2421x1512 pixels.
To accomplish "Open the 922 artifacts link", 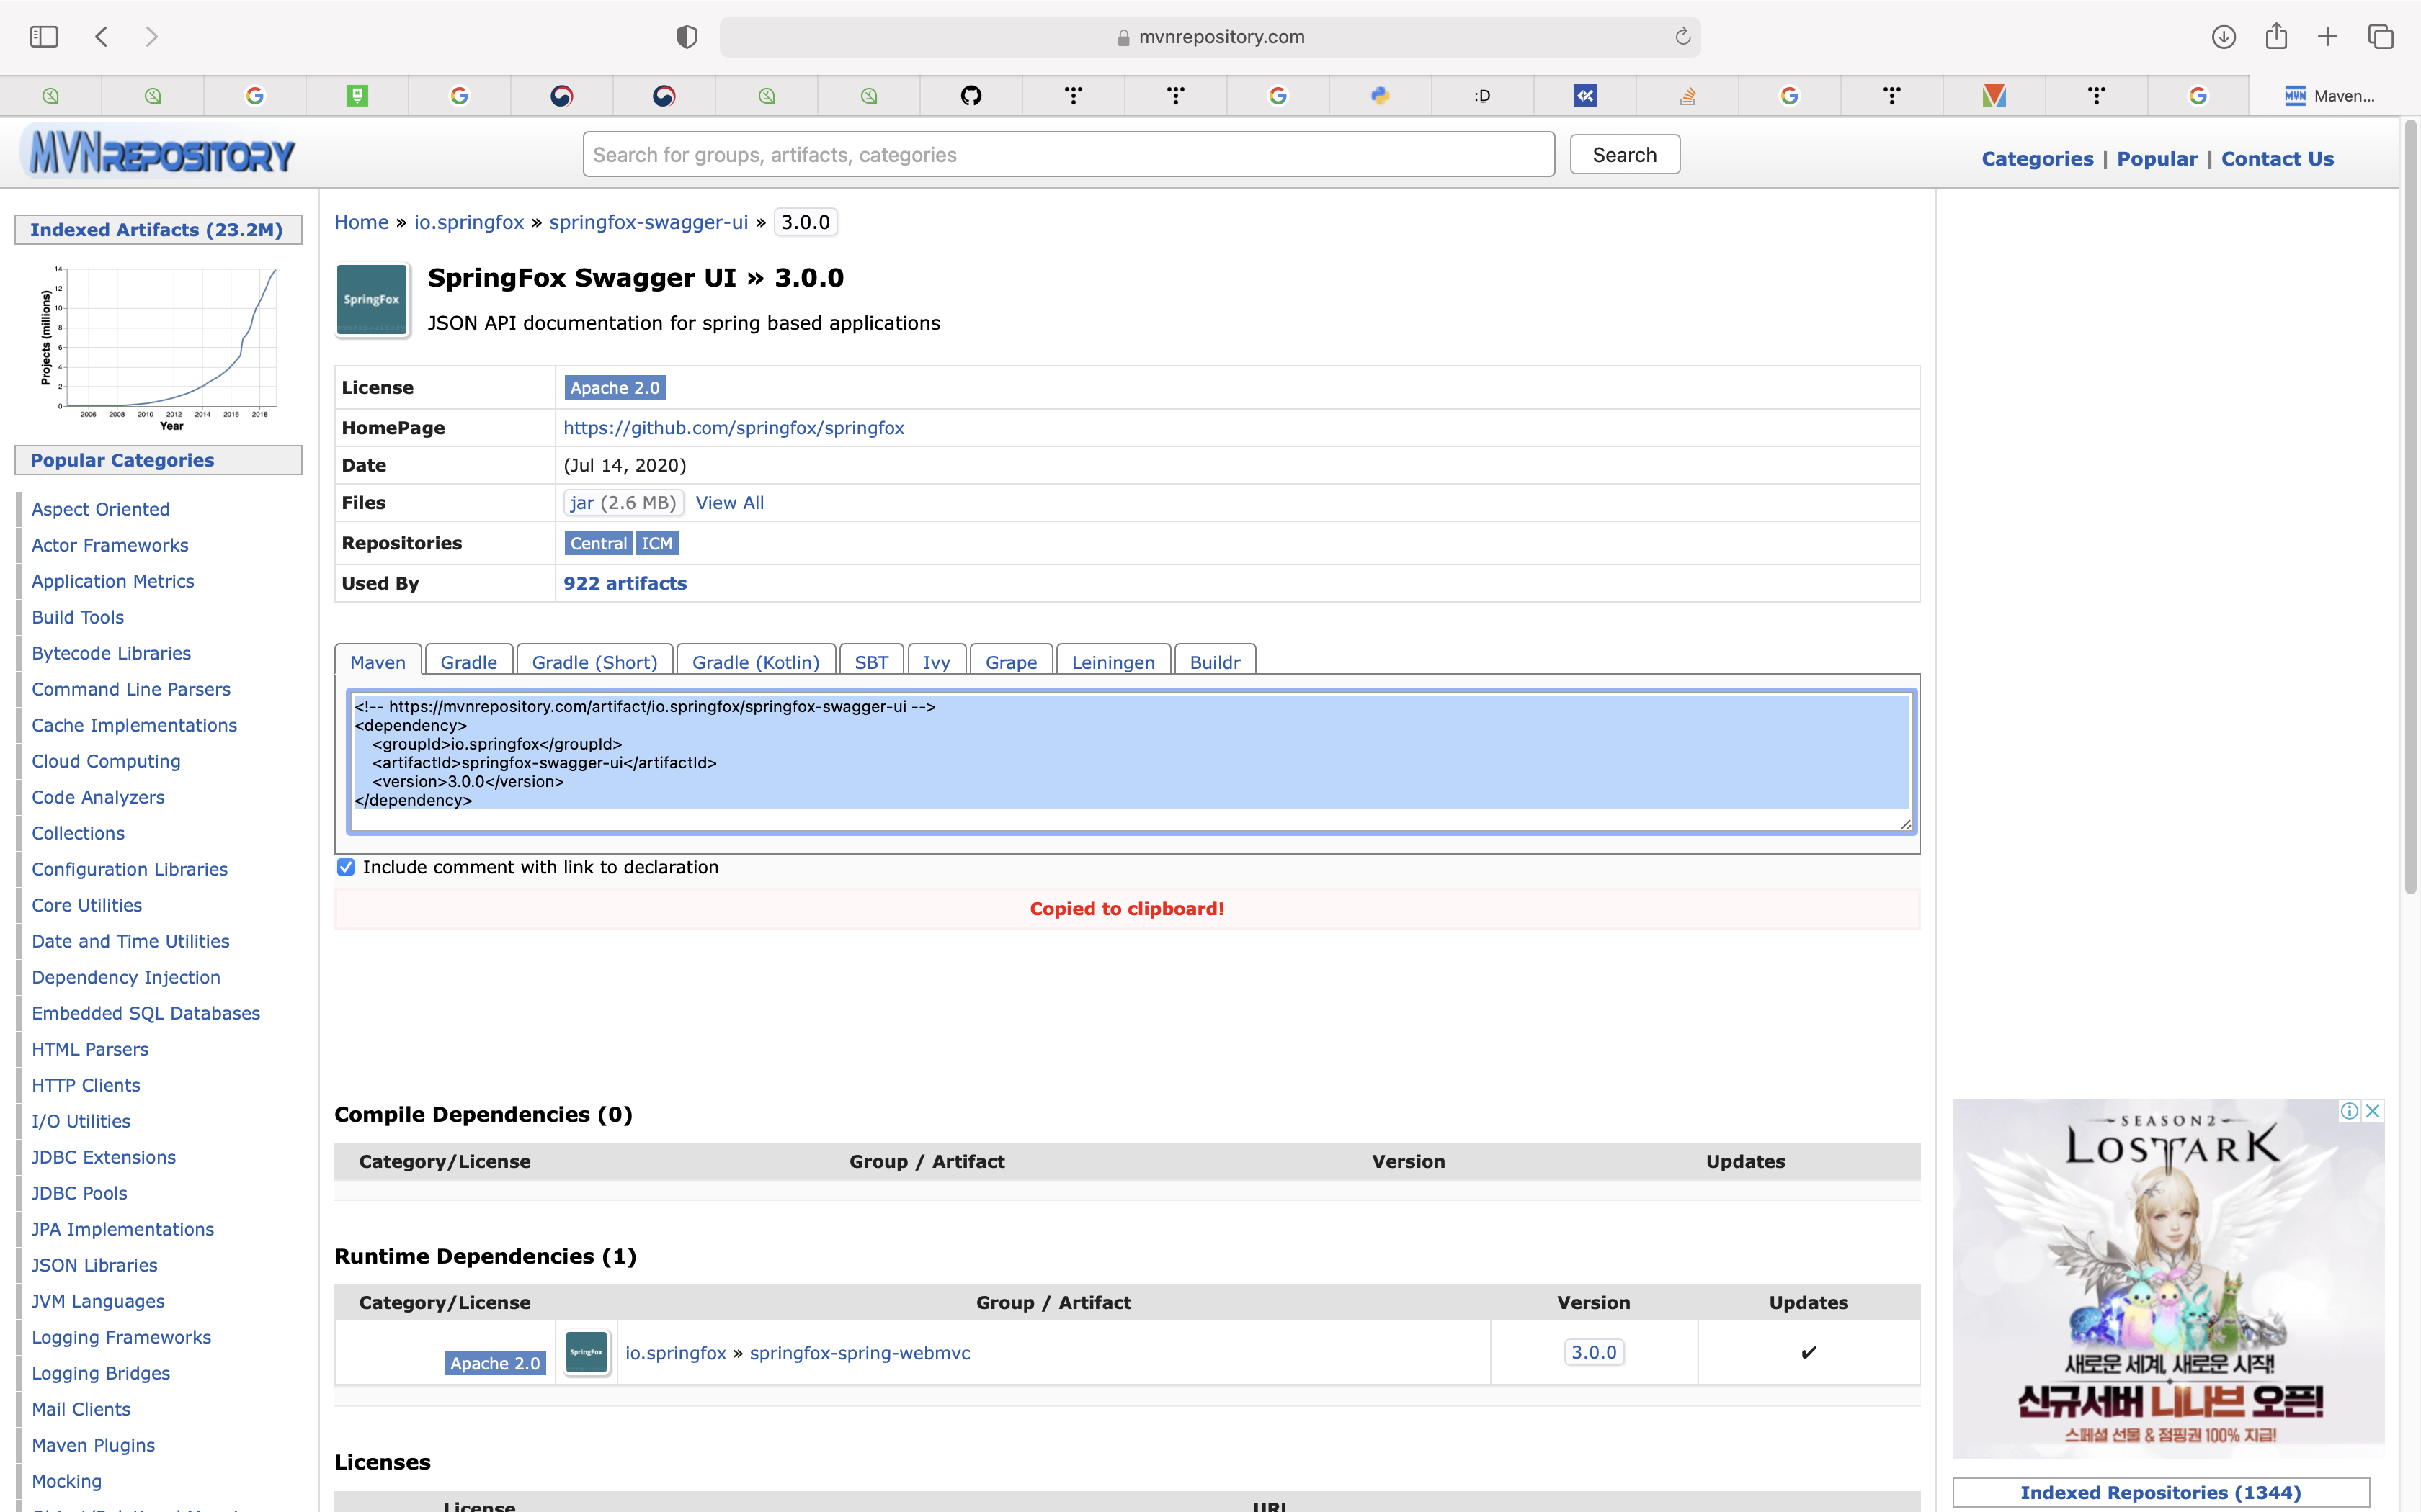I will [x=624, y=583].
